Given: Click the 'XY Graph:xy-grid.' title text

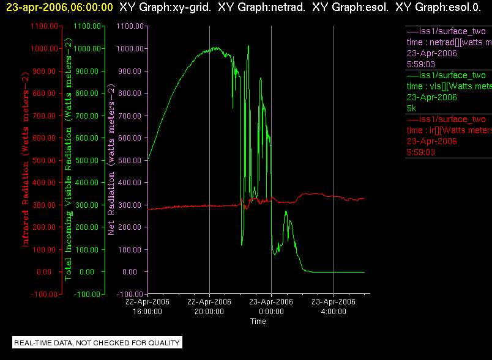Looking at the screenshot, I should [165, 7].
